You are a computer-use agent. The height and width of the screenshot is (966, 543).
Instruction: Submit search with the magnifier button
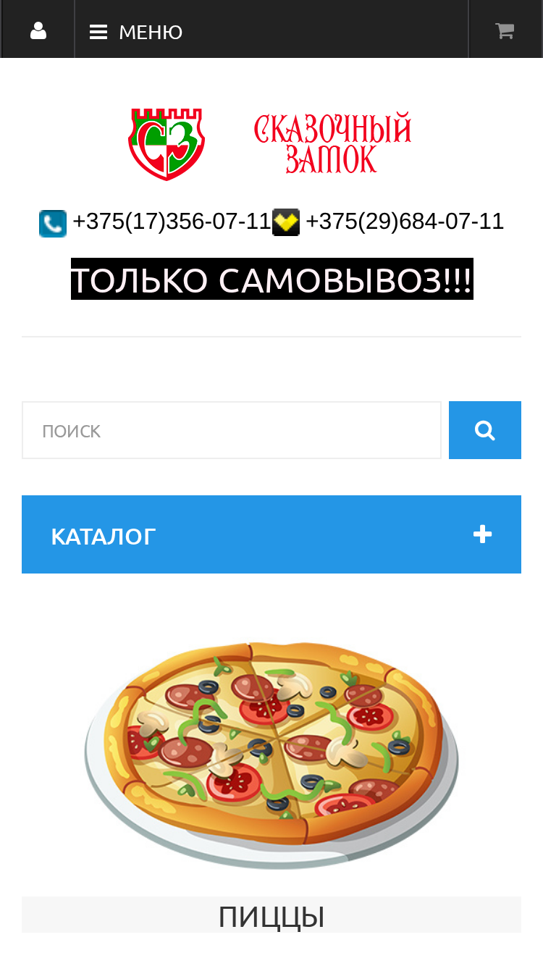point(485,430)
